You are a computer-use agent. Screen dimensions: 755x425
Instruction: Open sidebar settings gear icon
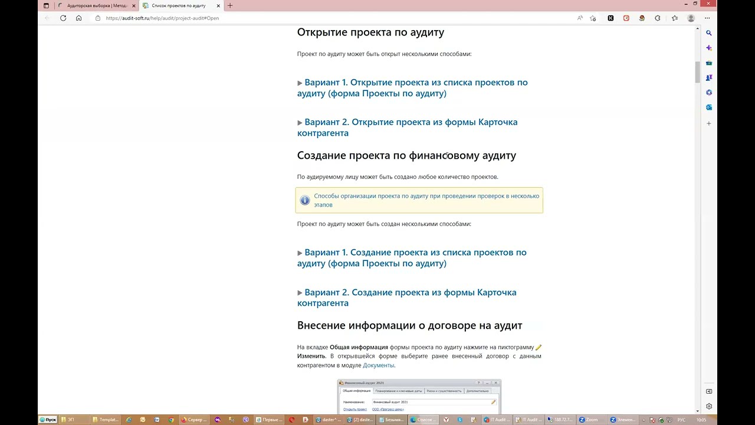(709, 406)
